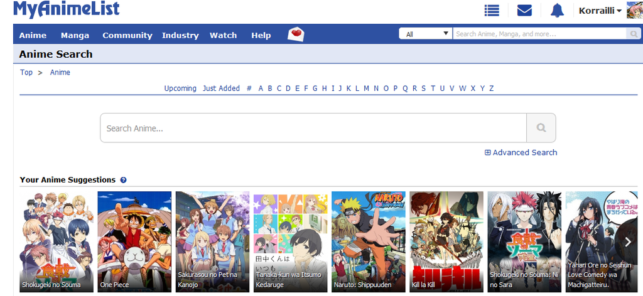
Task: Filter anime by letter D
Action: coord(288,88)
